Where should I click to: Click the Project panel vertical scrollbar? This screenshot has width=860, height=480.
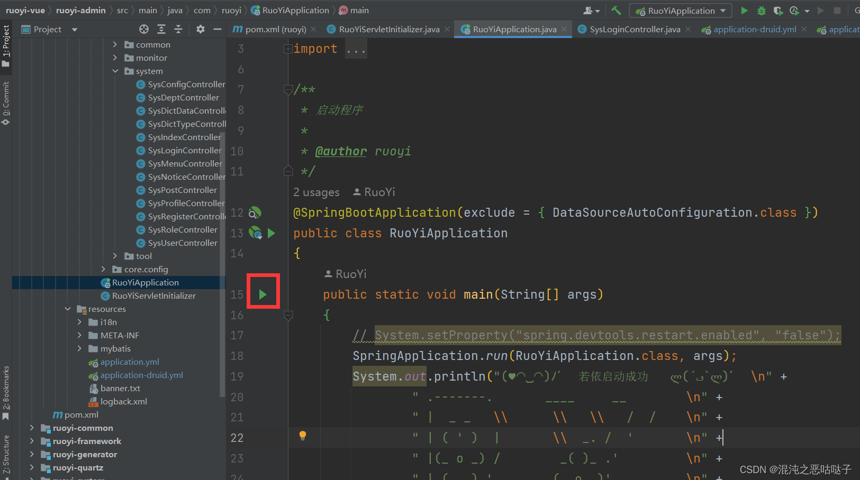pos(222,264)
